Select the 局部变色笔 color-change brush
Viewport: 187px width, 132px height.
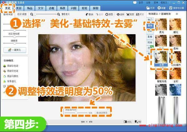(x=11, y=71)
